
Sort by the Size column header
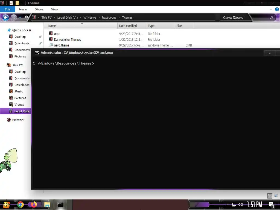184,26
